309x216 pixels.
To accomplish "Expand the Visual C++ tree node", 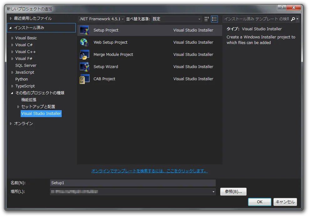I will (x=12, y=52).
